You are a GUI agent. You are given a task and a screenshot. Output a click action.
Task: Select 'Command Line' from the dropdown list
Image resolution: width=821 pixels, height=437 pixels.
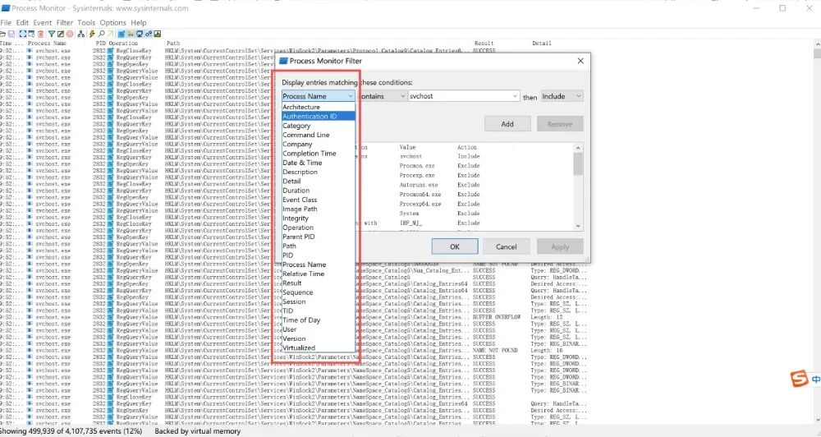click(x=306, y=135)
